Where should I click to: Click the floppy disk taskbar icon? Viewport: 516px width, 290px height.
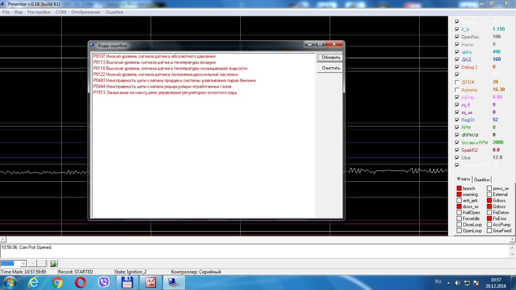127,283
